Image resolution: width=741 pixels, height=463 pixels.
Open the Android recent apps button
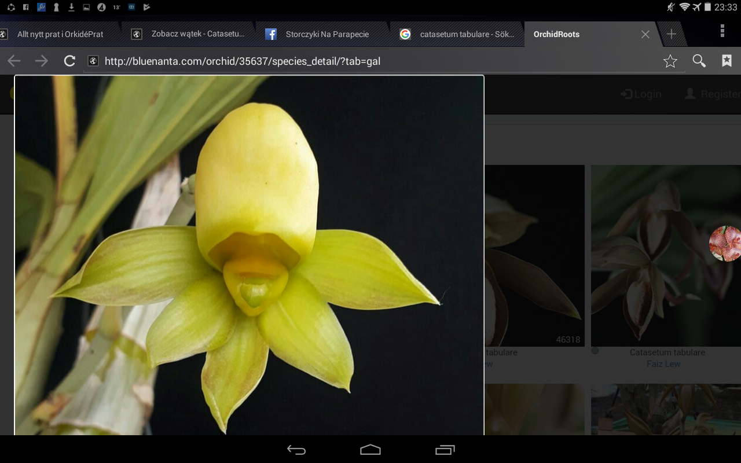(x=445, y=450)
